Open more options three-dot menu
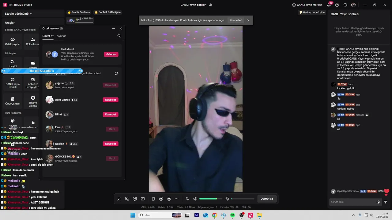The height and width of the screenshot is (220, 392). [176, 199]
